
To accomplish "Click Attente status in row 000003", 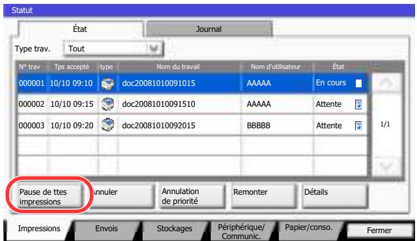I will (x=329, y=126).
